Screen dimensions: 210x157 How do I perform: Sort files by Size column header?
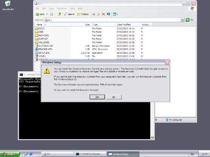coord(81,25)
